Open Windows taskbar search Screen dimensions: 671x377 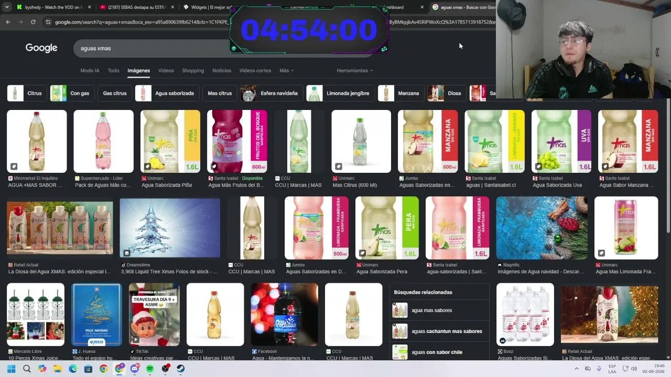tap(27, 369)
